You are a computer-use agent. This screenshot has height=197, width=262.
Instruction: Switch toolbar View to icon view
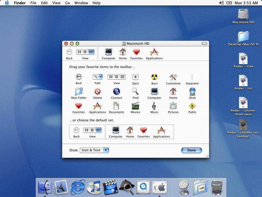tap(79, 52)
